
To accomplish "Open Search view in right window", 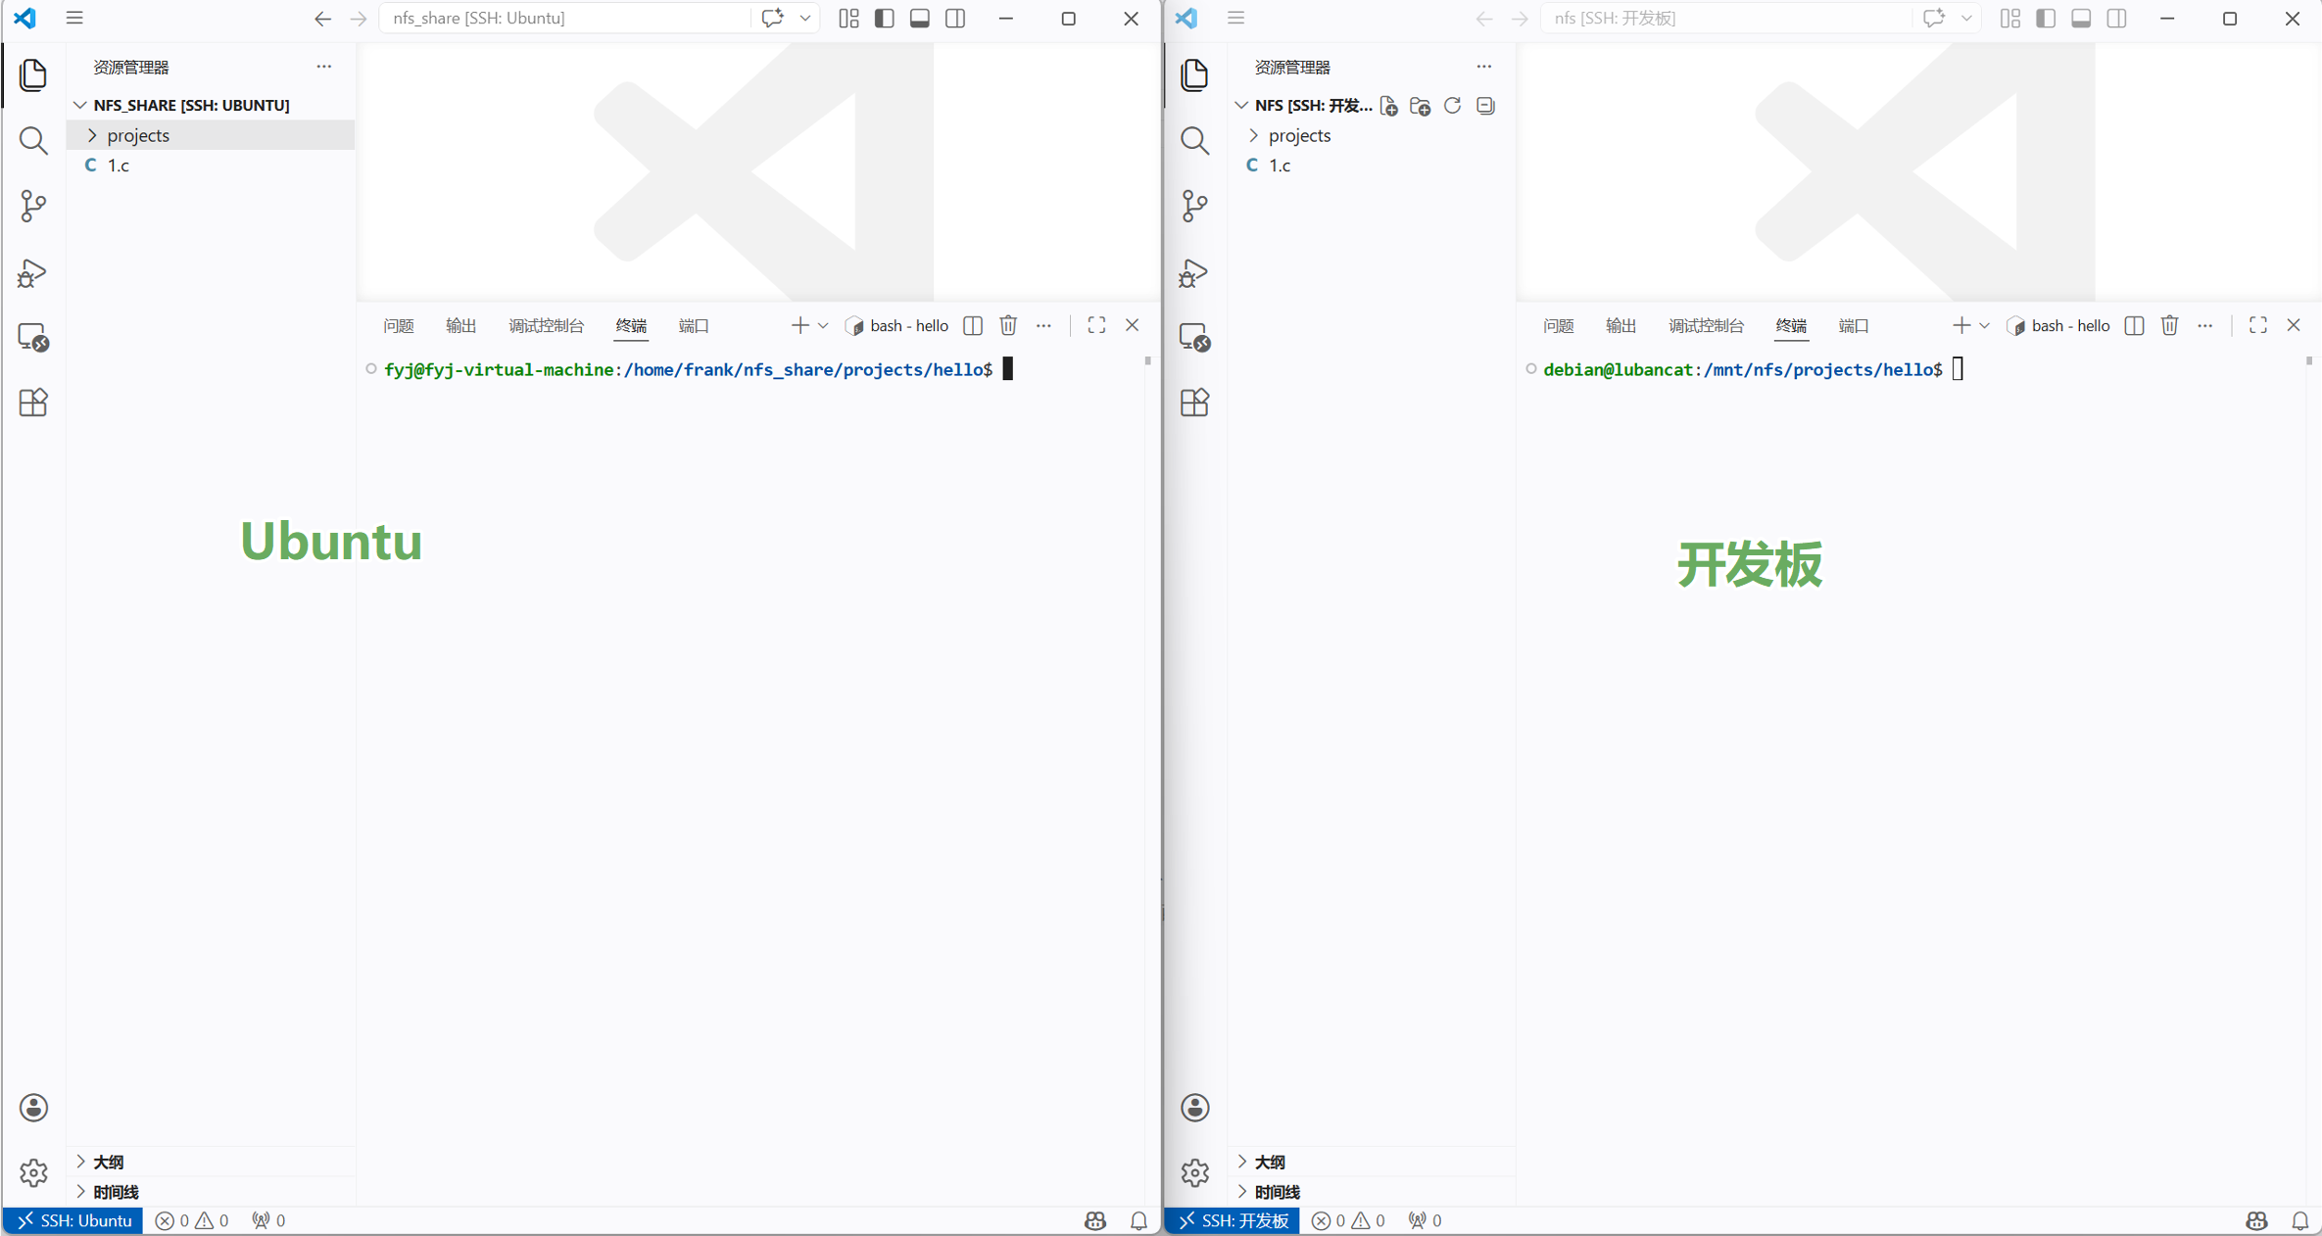I will (1194, 141).
